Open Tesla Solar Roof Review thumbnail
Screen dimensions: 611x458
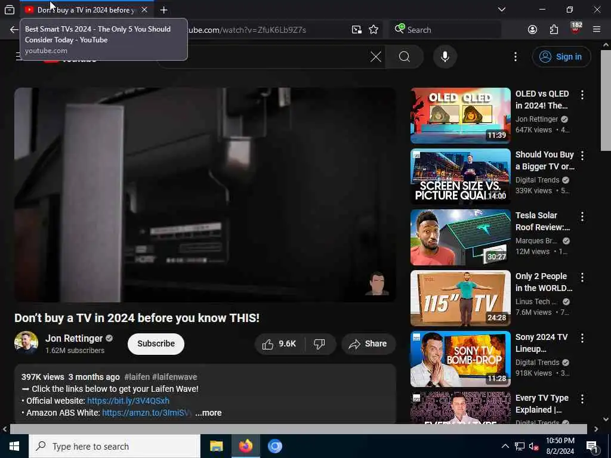[x=460, y=237]
